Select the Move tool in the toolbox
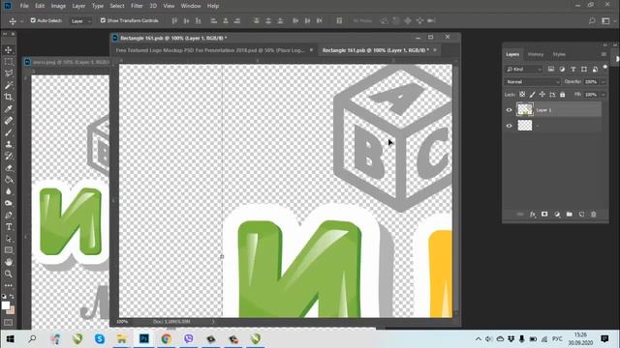This screenshot has width=620, height=348. 9,50
